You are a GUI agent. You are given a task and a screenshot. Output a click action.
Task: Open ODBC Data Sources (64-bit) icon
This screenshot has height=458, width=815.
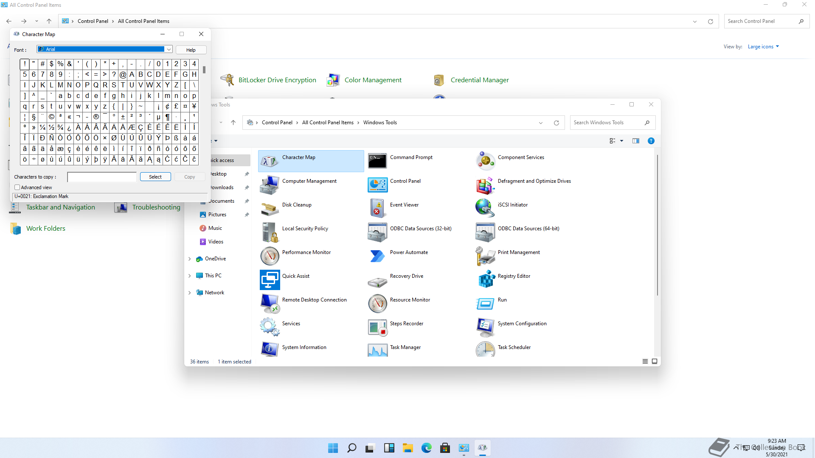[485, 232]
